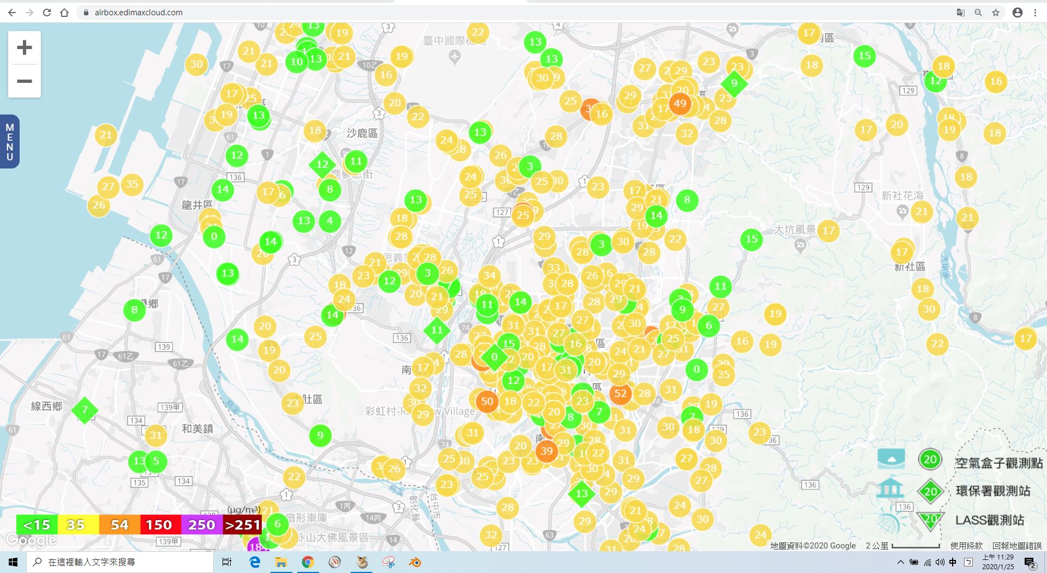Image resolution: width=1047 pixels, height=573 pixels.
Task: Open the Google logo link on map
Action: pos(31,540)
